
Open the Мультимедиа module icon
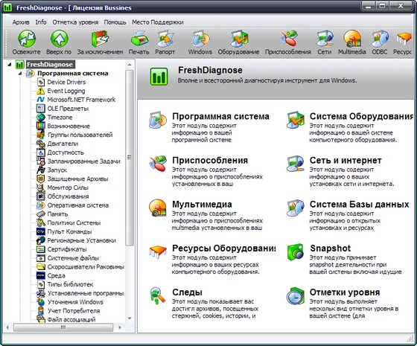[158, 208]
